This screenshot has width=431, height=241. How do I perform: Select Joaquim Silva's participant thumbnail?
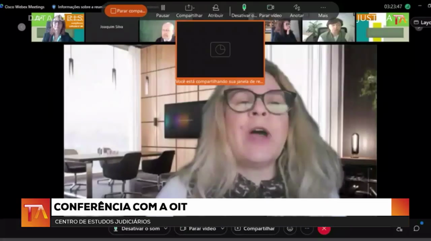tap(112, 27)
